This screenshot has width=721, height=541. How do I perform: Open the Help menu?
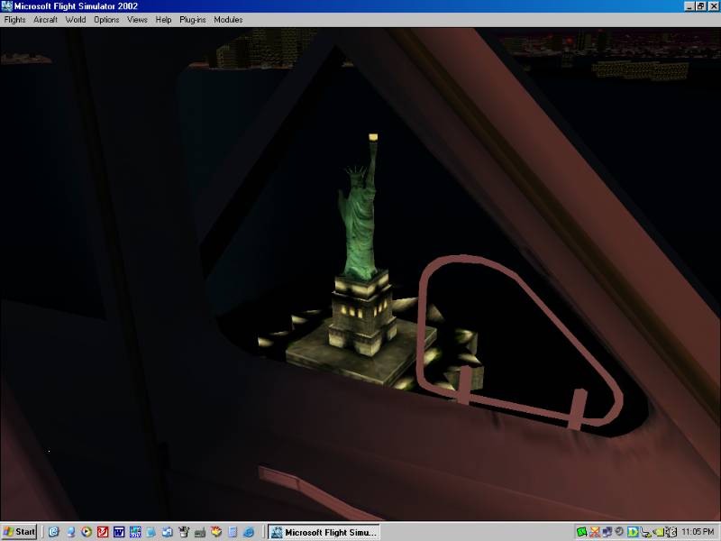coord(163,20)
